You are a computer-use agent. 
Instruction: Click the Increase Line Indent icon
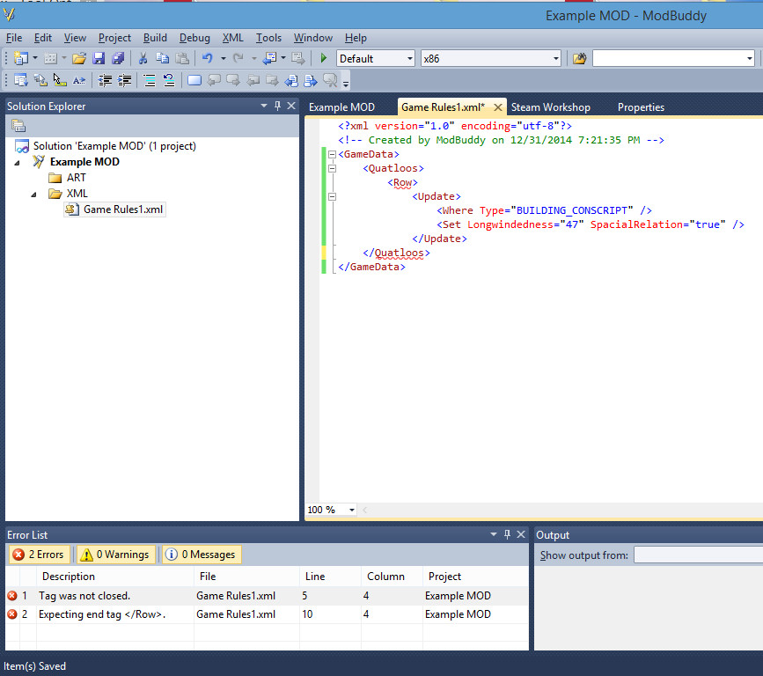click(125, 80)
